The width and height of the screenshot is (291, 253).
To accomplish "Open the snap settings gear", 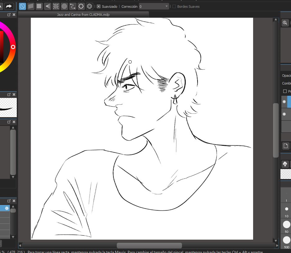I will click(89, 6).
